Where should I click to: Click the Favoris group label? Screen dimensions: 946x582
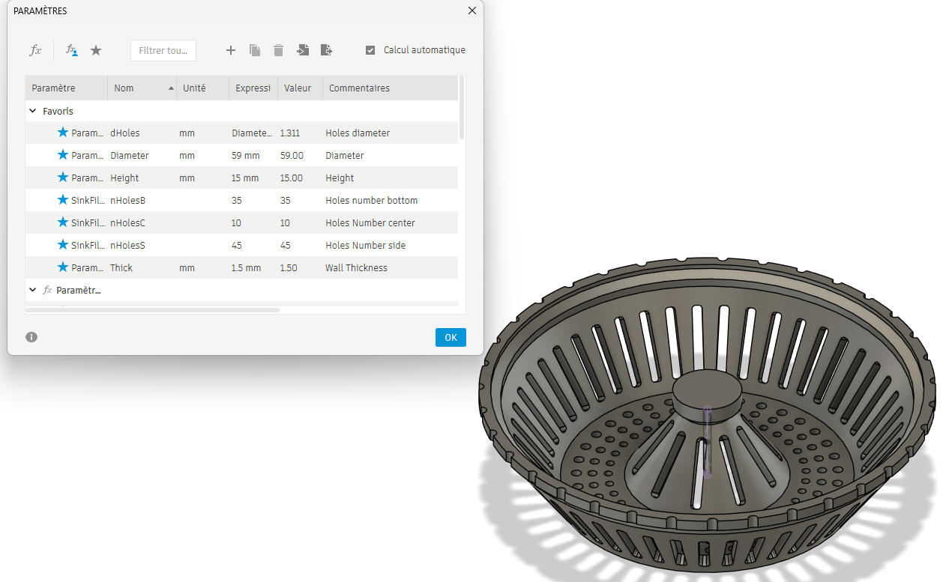click(x=58, y=111)
